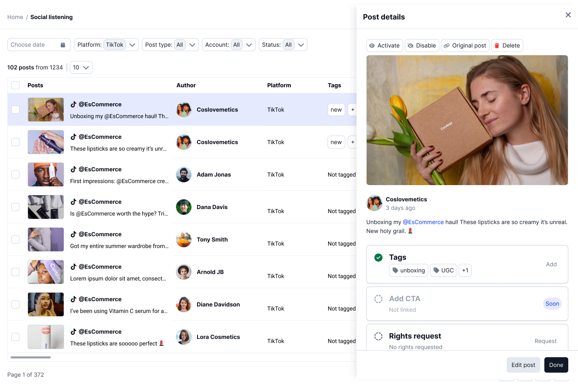Check the Adam Jonas post checkbox

[x=15, y=175]
